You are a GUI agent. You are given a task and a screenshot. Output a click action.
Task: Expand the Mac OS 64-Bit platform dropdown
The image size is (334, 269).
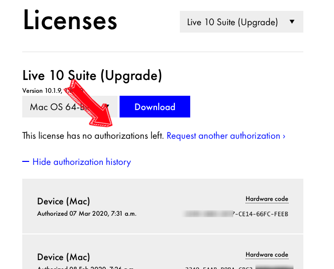tap(70, 107)
